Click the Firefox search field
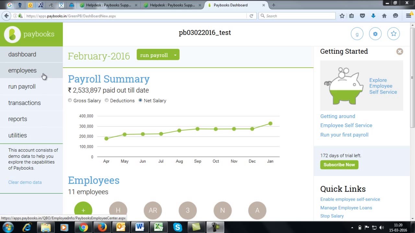The height and width of the screenshot is (233, 415). point(297,16)
